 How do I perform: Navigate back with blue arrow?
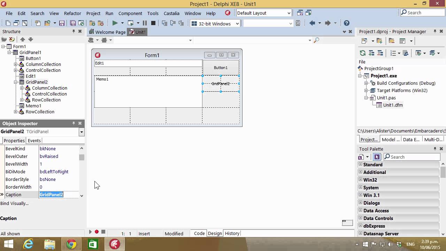click(312, 23)
